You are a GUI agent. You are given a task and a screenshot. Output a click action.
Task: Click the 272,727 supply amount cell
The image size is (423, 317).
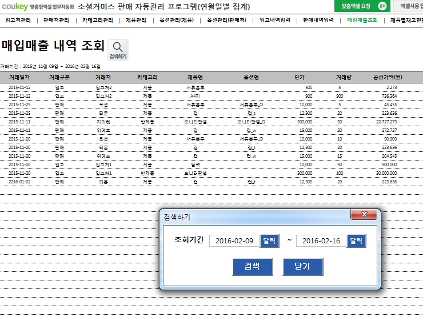coord(389,130)
